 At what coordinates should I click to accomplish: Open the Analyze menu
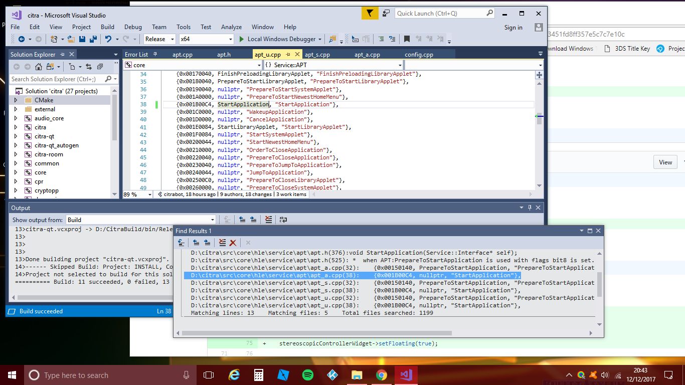(231, 27)
